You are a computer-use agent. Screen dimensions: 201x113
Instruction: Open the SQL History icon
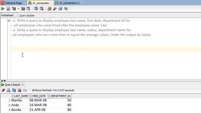(60, 9)
